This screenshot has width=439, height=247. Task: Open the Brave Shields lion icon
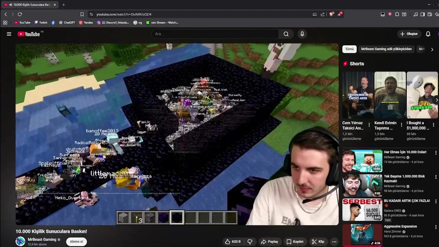(331, 14)
